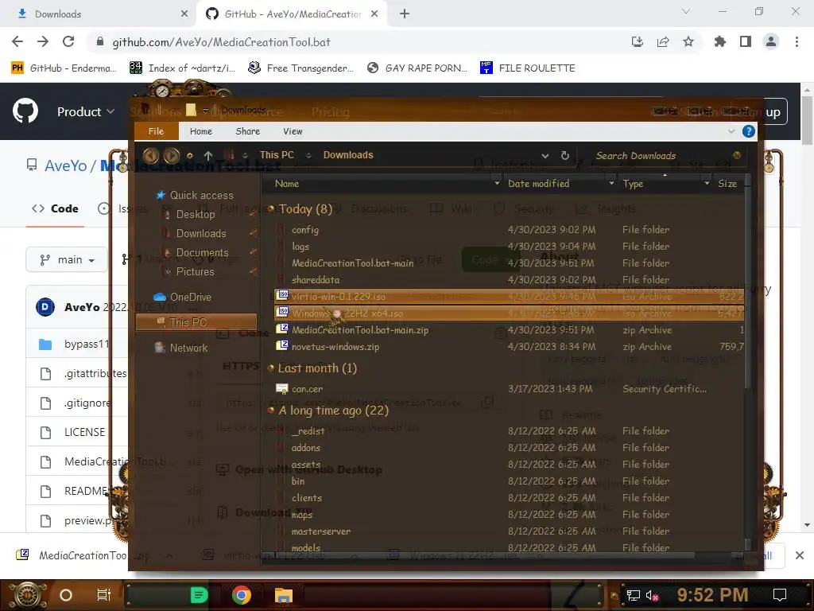Image resolution: width=814 pixels, height=611 pixels.
Task: Open the Share ribbon tab
Action: point(248,131)
